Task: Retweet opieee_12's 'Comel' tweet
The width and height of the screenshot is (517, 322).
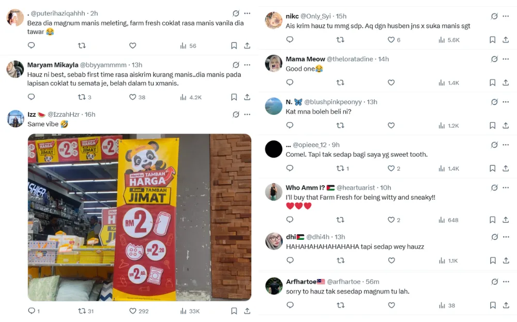Action: point(340,168)
